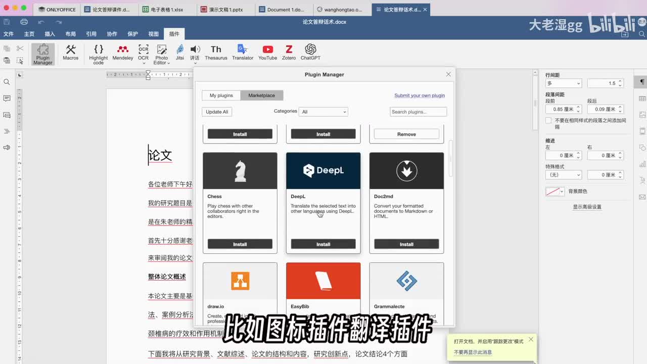
Task: Select the Marketplace view toggle
Action: pos(261,96)
